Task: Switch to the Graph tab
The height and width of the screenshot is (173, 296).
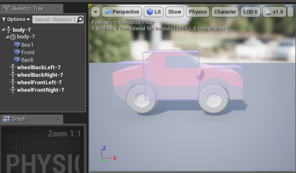Action: point(19,119)
